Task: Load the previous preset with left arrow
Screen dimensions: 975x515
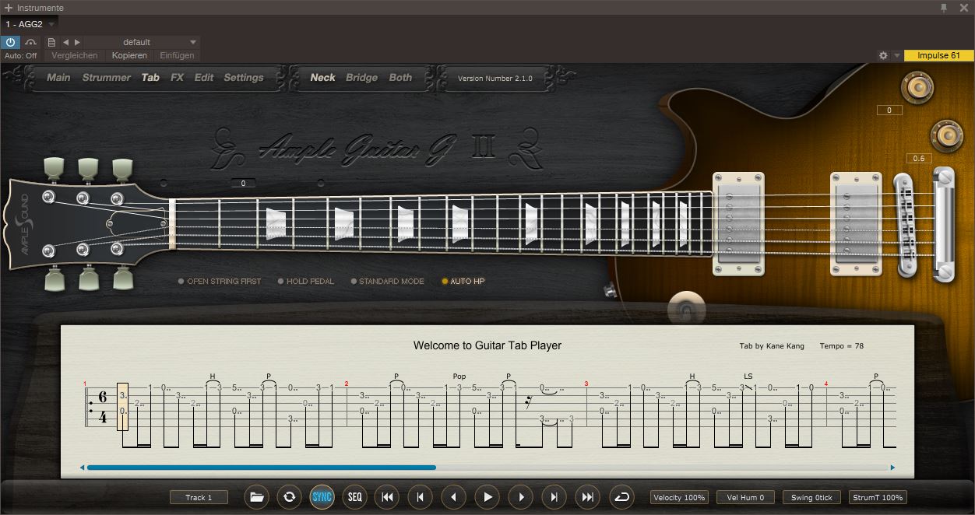Action: click(x=65, y=42)
